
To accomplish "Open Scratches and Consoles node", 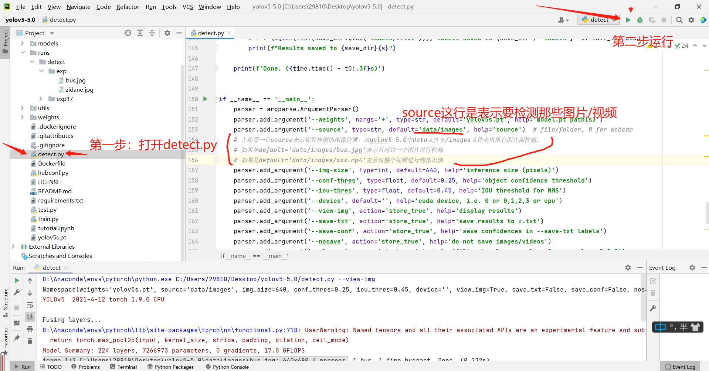I will coord(60,256).
